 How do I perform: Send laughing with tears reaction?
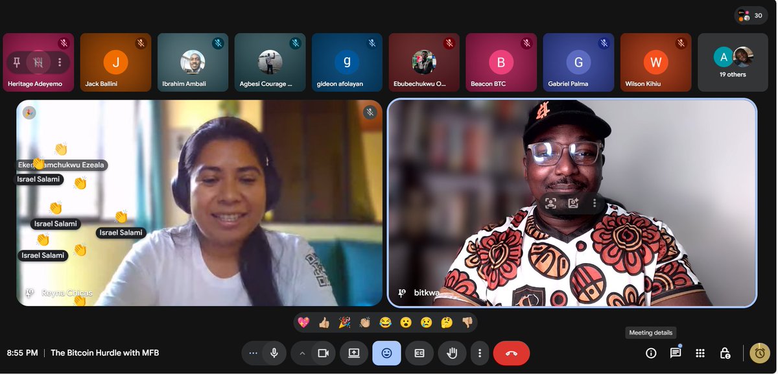click(x=385, y=322)
